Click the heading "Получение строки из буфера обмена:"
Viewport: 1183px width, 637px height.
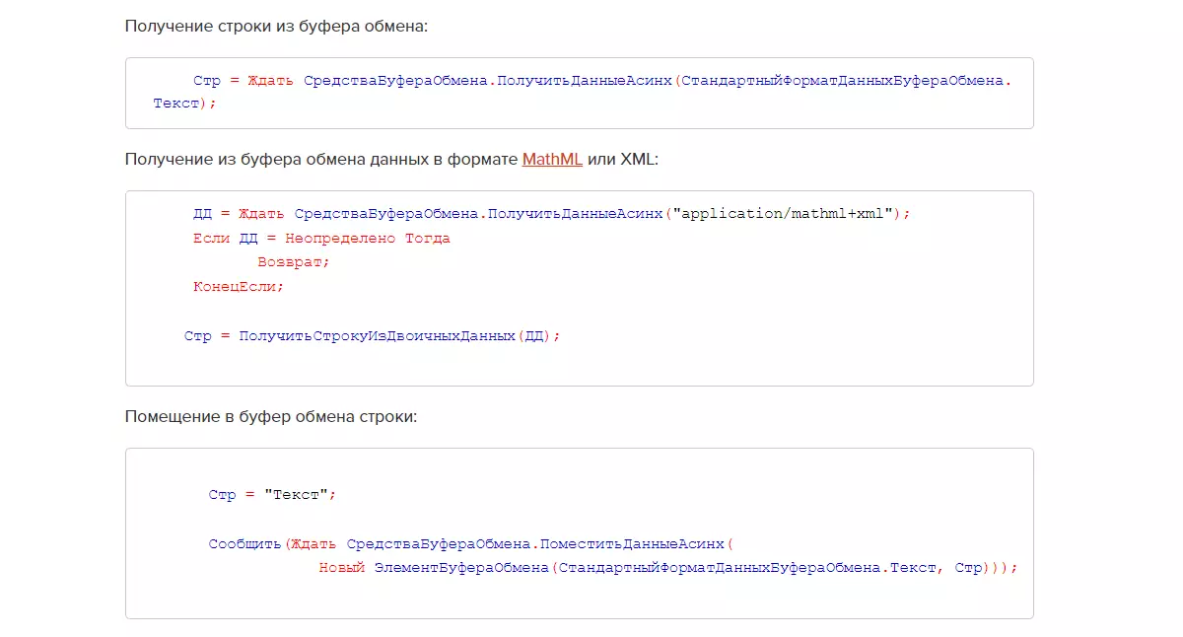276,26
